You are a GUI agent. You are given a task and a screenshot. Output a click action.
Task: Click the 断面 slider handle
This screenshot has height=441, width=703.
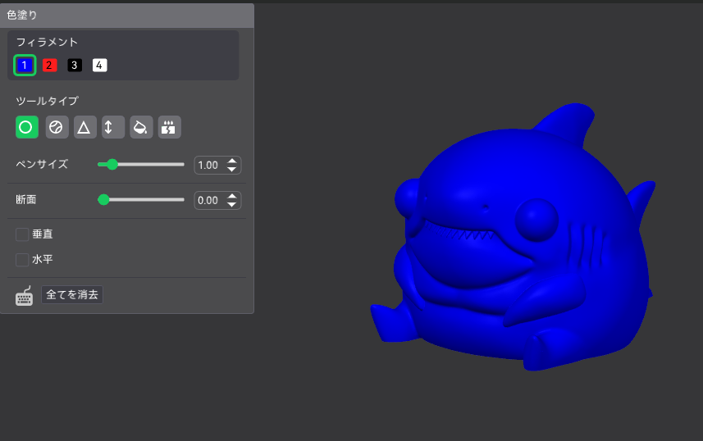(103, 200)
